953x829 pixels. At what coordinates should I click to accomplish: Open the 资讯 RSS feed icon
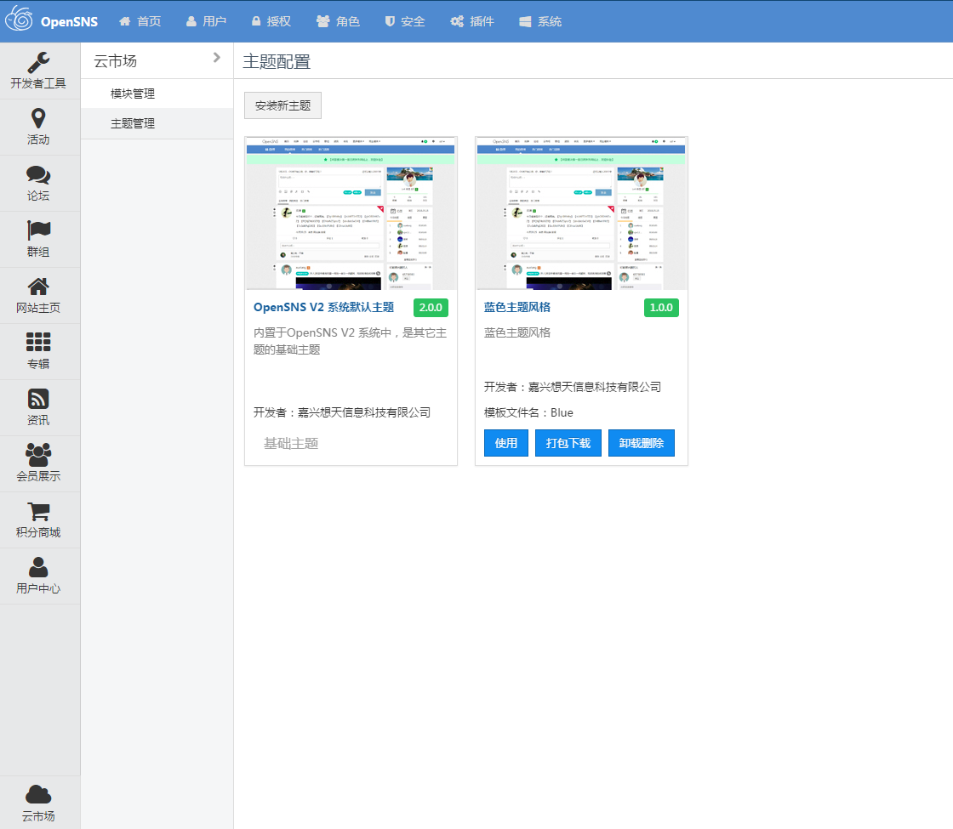pos(38,399)
